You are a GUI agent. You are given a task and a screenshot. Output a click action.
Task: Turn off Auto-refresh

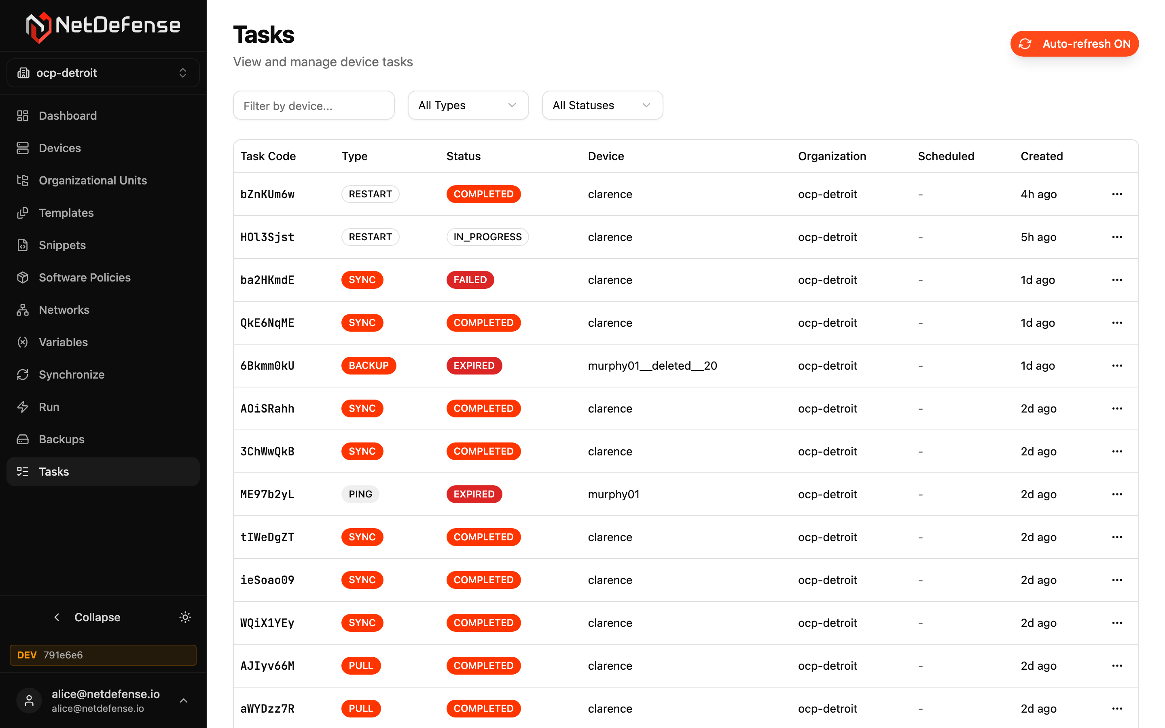[x=1074, y=44]
